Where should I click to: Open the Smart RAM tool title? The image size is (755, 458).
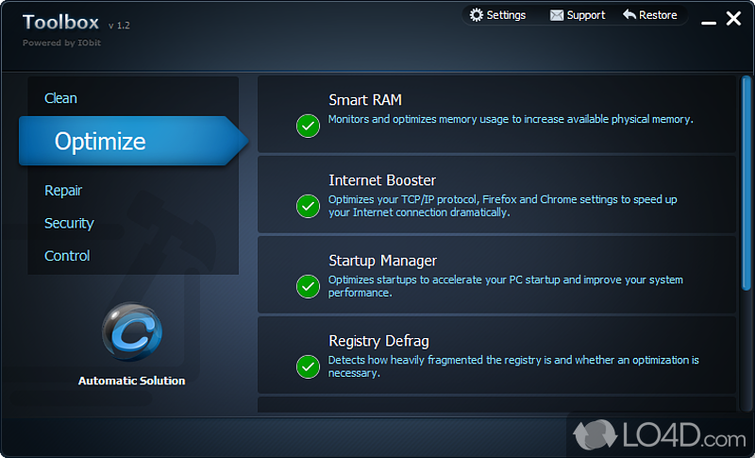(365, 100)
